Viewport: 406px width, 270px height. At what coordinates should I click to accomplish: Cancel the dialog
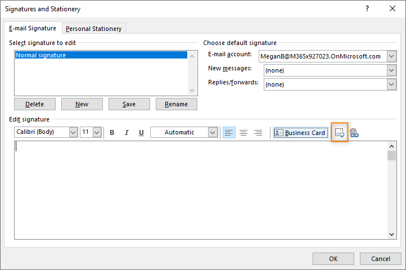point(380,259)
